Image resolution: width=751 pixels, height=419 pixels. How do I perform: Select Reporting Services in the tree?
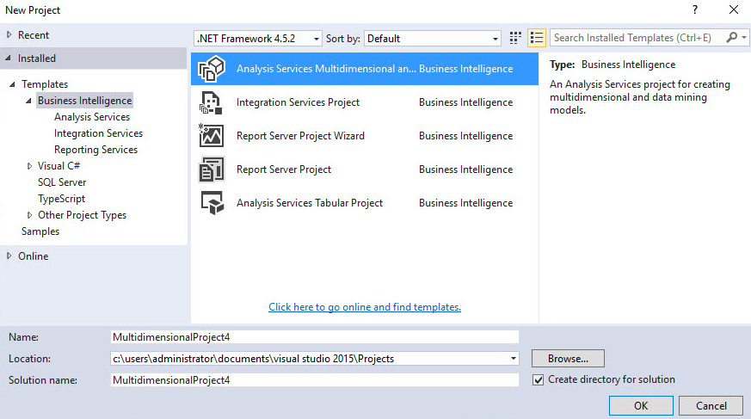coord(95,150)
